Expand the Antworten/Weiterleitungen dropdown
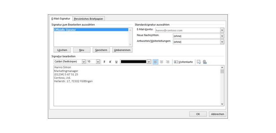 click(x=222, y=42)
